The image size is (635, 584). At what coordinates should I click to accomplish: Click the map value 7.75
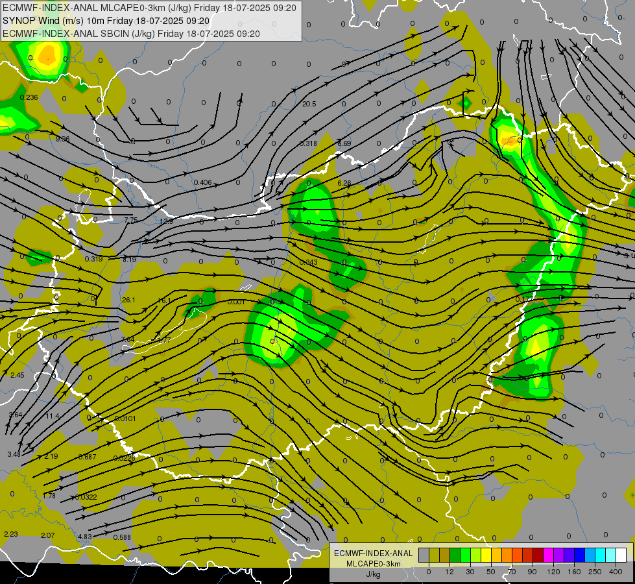[131, 221]
